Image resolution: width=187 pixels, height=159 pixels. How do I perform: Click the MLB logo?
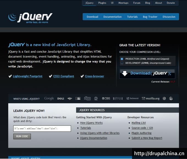78,98
